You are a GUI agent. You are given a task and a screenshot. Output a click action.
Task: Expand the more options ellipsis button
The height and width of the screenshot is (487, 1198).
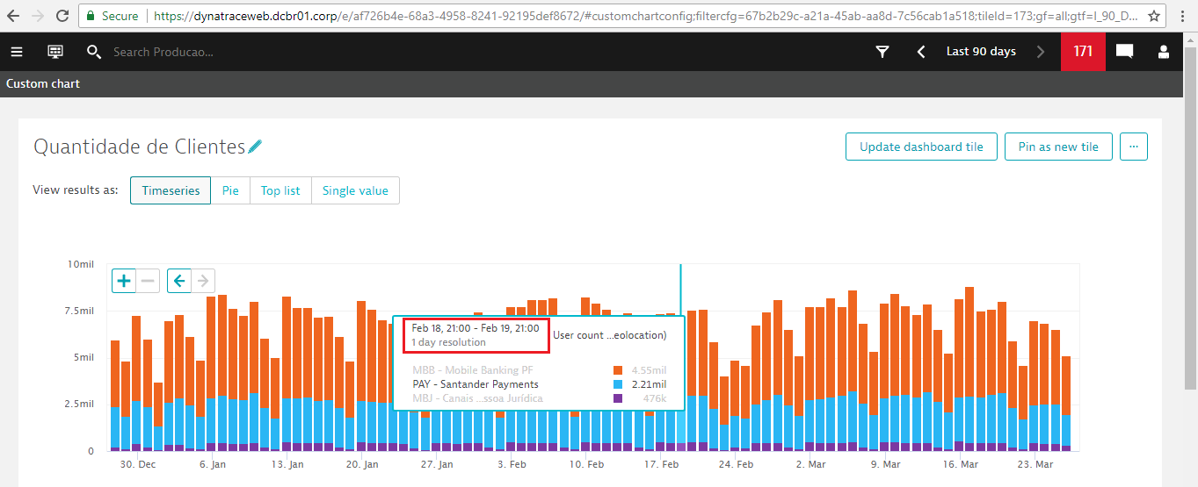(1134, 147)
